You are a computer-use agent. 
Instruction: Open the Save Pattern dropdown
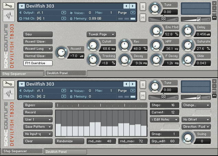coord(38,127)
